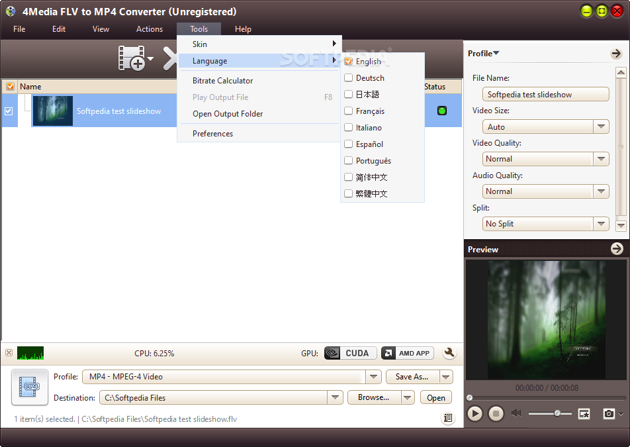The width and height of the screenshot is (630, 447).
Task: Close the CPU usage graph panel
Action: click(x=9, y=353)
